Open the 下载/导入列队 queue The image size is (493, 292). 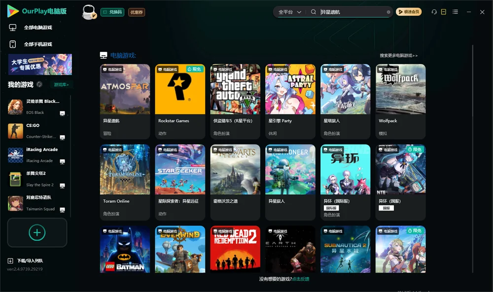pyautogui.click(x=26, y=261)
